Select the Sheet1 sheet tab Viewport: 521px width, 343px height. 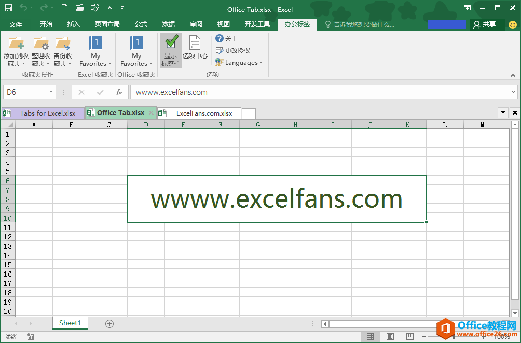coord(70,323)
